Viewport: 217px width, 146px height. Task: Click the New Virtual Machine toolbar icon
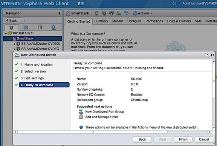(111, 13)
